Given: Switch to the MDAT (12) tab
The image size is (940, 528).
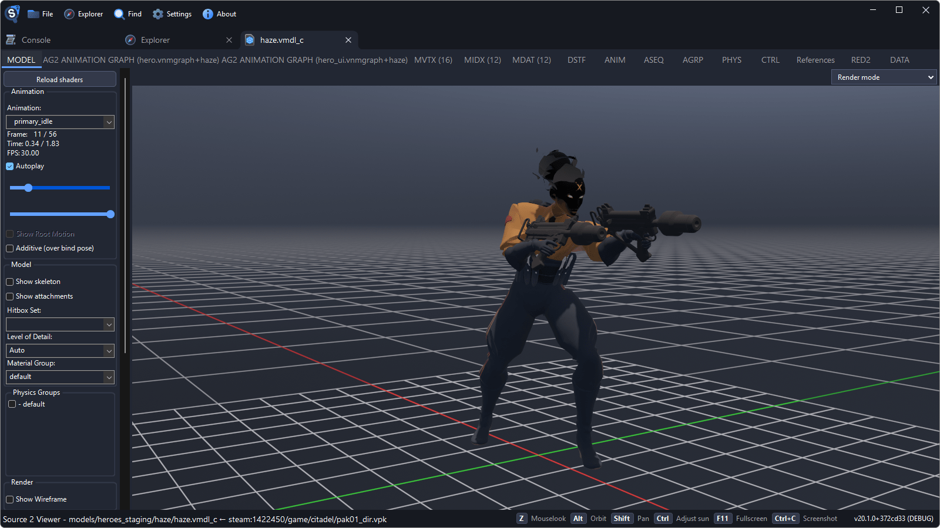Looking at the screenshot, I should (x=531, y=60).
